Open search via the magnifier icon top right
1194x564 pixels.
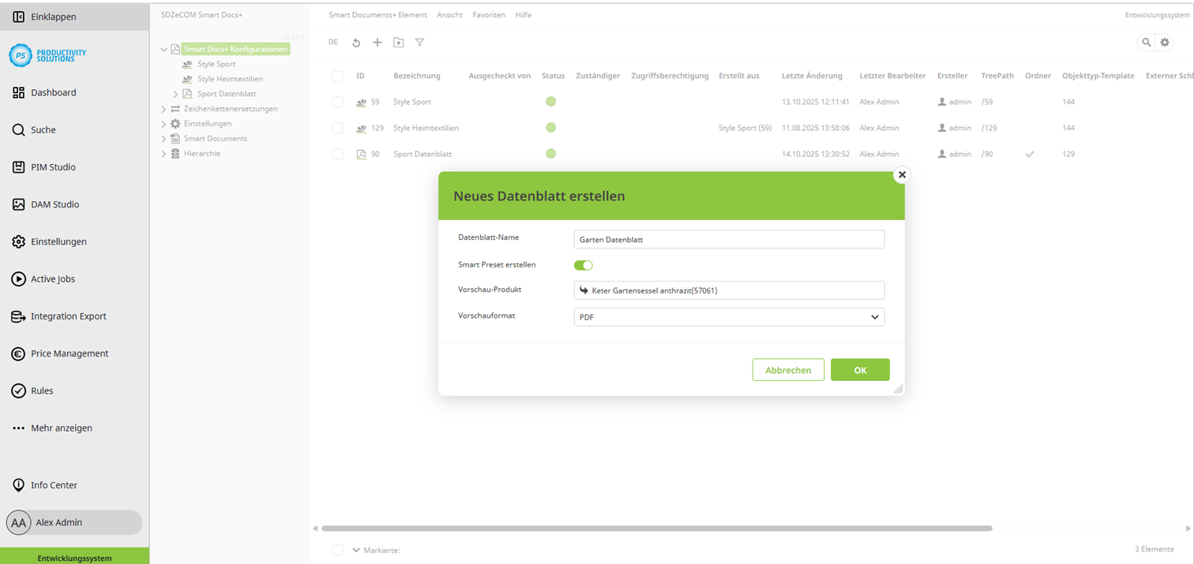(x=1146, y=43)
